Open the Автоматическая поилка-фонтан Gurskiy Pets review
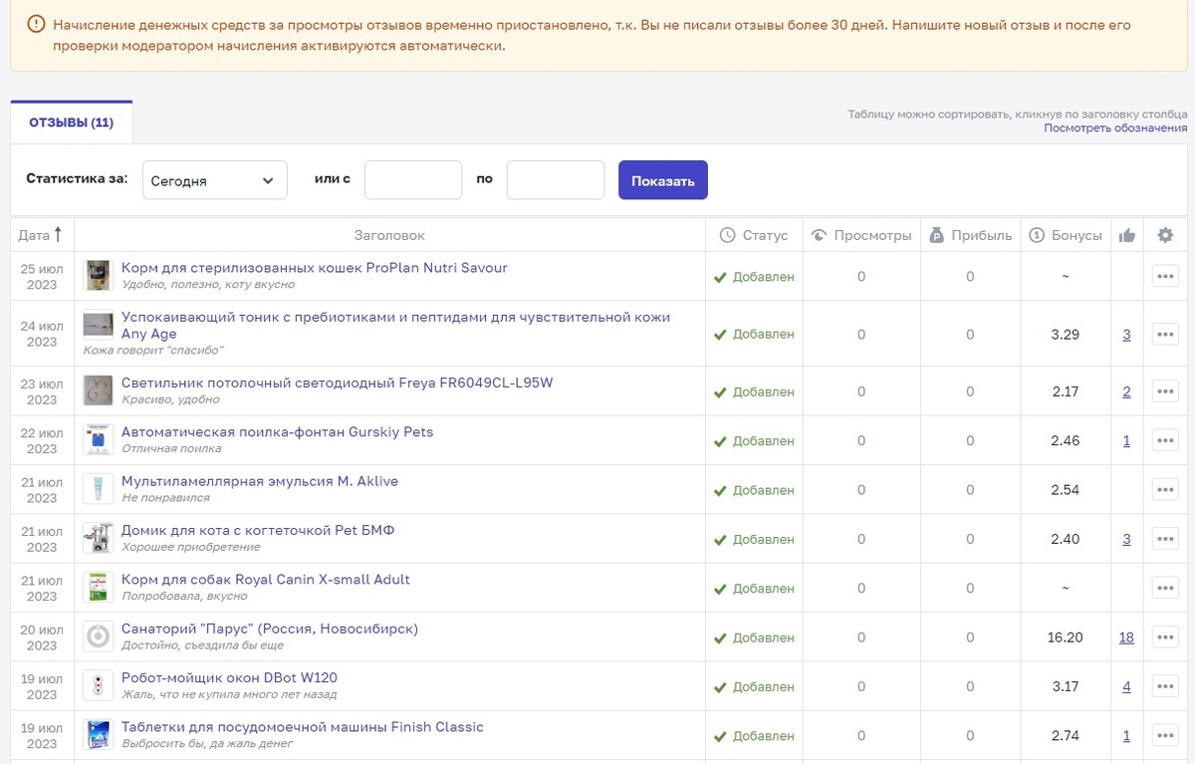This screenshot has width=1195, height=764. pyautogui.click(x=277, y=432)
